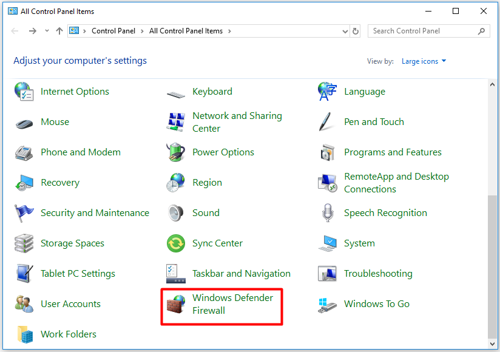Click the search magnifier icon
Viewport: 500px width, 352px height.
pos(482,31)
